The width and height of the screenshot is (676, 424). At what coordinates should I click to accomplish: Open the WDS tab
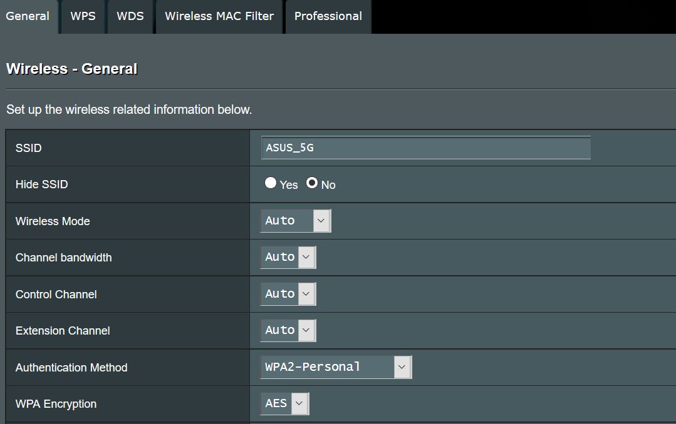click(130, 16)
